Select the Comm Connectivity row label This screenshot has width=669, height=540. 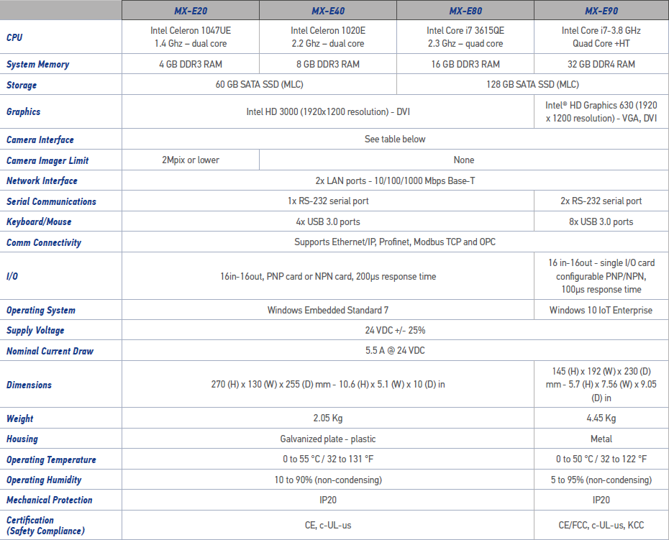[x=43, y=242]
